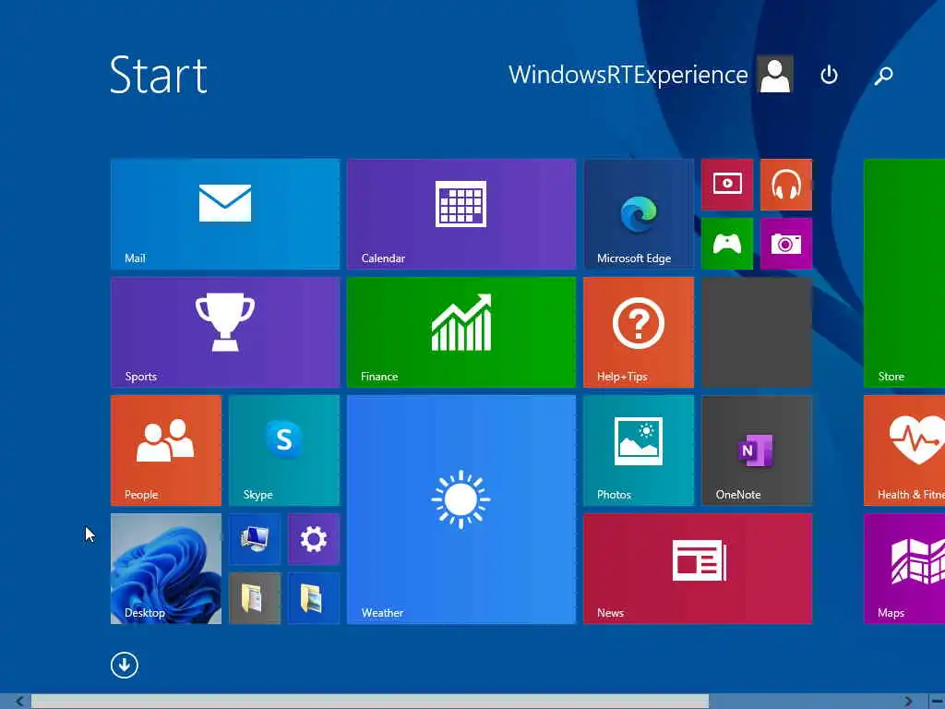
Task: Launch Microsoft Edge tile
Action: 639,214
